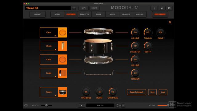The height and width of the screenshot is (111, 197).
Task: Open the Sharp shell edge dropdown
Action: pos(49,46)
